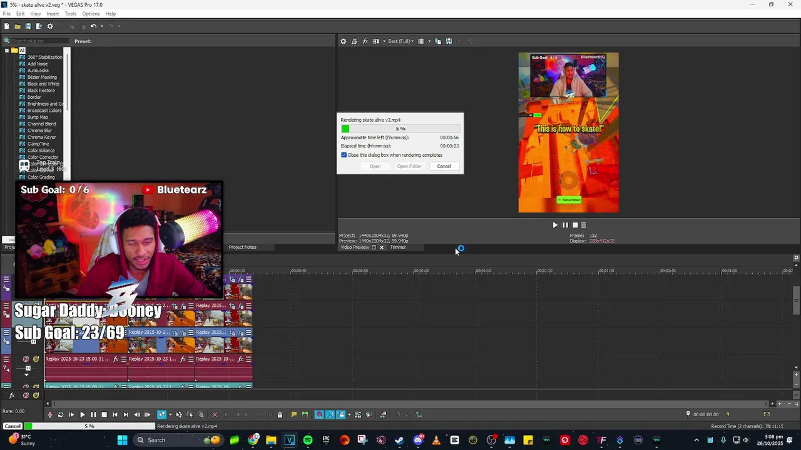Open project using the folder toolbar icon
Viewport: 801px width, 450px height.
[x=18, y=26]
